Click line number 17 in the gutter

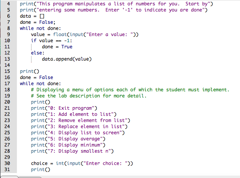pyautogui.click(x=7, y=84)
